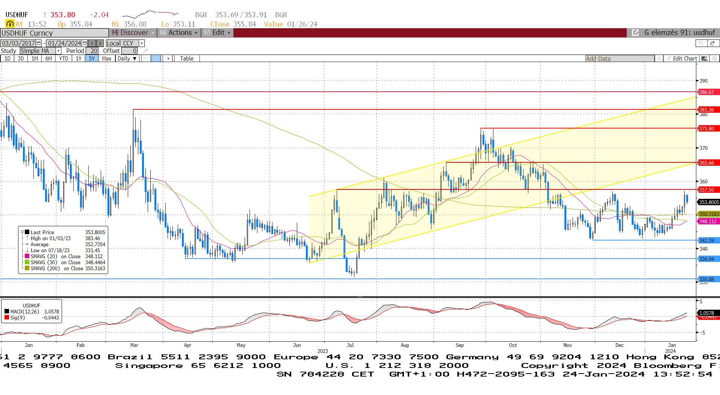720x395 pixels.
Task: Open the end date calendar picker
Action: click(x=85, y=43)
